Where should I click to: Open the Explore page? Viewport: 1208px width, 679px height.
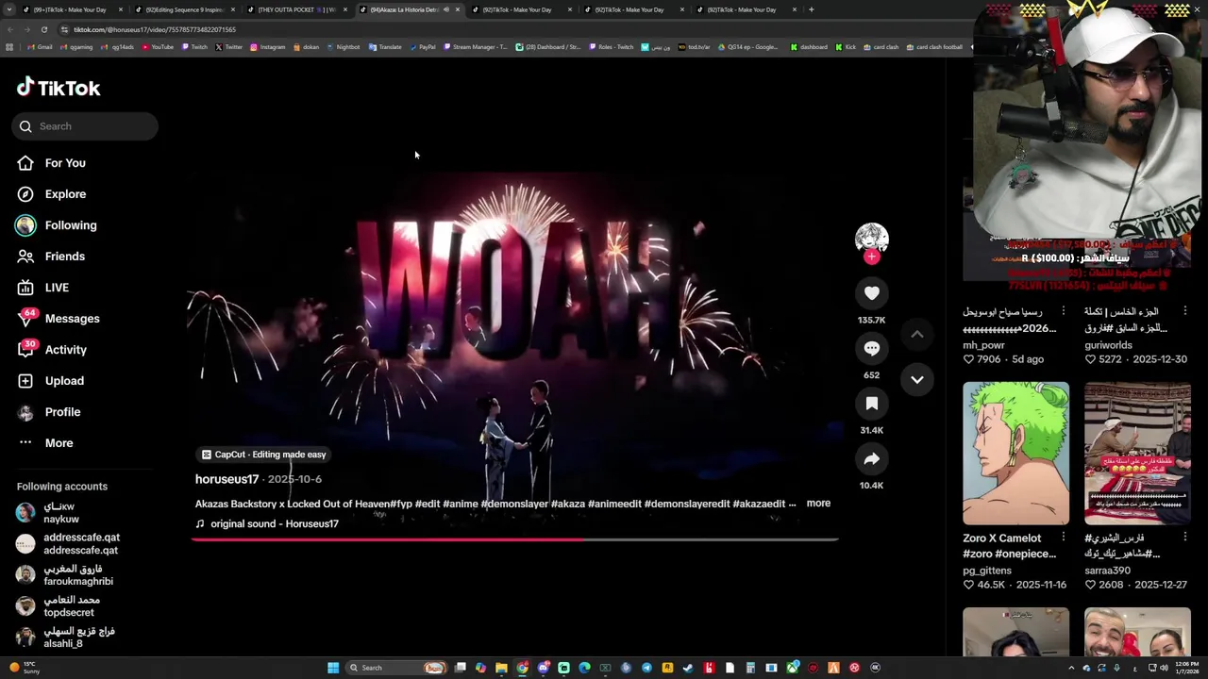point(52,194)
